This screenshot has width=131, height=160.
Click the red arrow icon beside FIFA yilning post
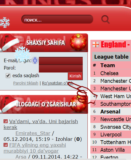pyautogui.click(x=6, y=145)
